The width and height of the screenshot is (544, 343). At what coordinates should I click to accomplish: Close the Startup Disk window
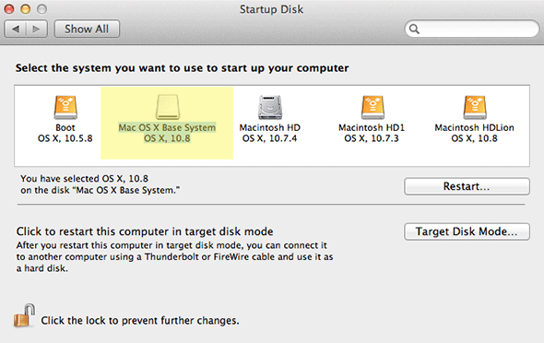(9, 9)
